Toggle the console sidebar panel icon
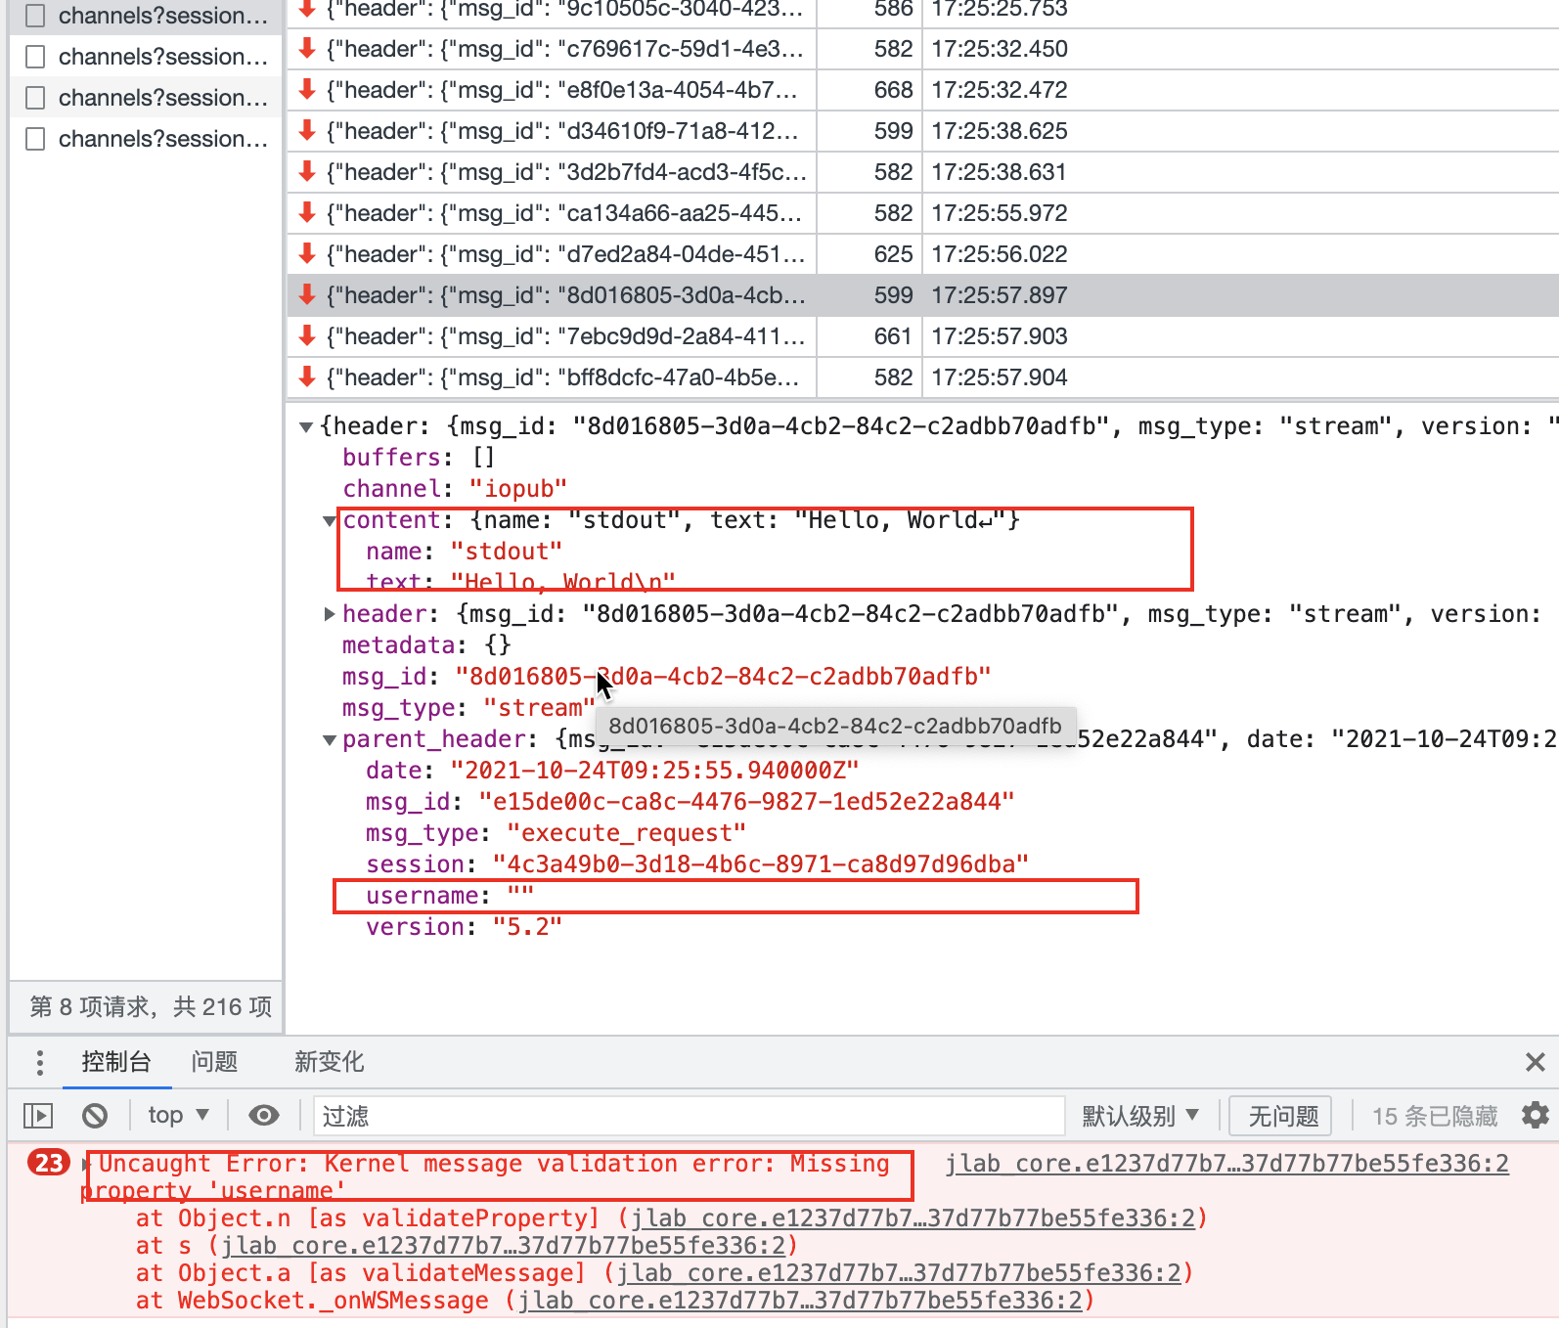This screenshot has width=1559, height=1328. [x=38, y=1115]
